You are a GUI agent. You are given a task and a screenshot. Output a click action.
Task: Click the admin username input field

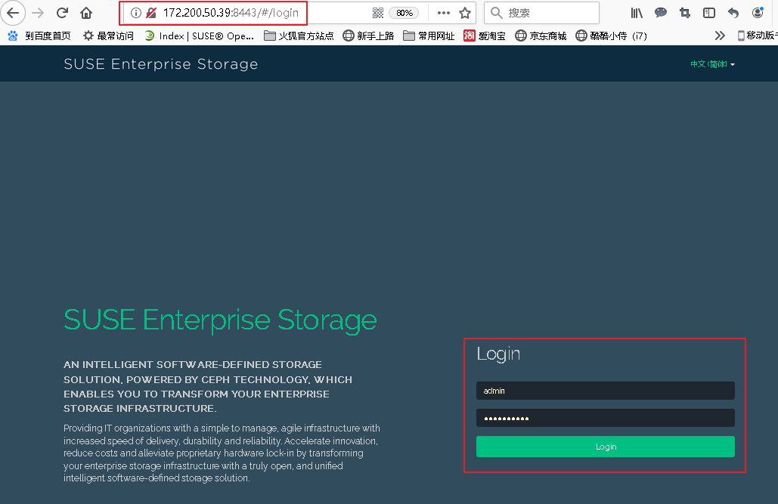pyautogui.click(x=605, y=391)
